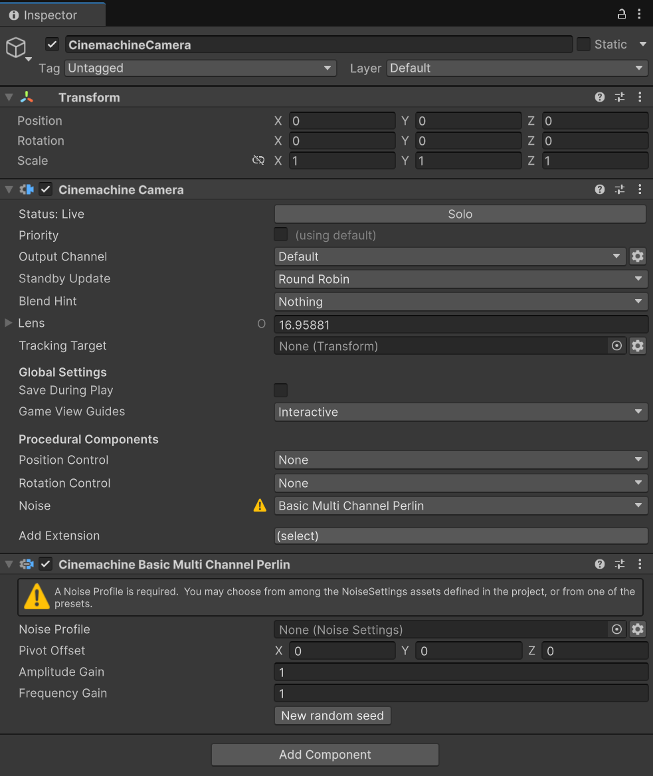Collapse the Transform component
This screenshot has width=653, height=776.
tap(9, 97)
